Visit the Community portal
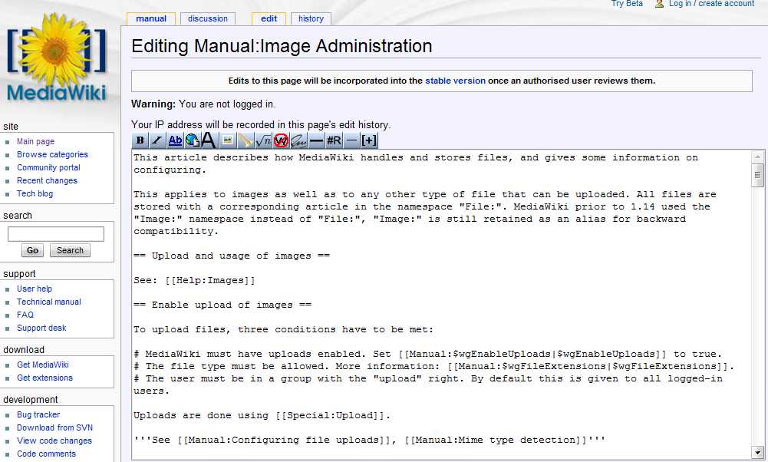768x462 pixels. pos(48,167)
